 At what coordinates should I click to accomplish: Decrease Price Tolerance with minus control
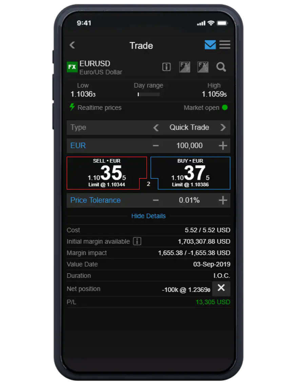coord(156,200)
